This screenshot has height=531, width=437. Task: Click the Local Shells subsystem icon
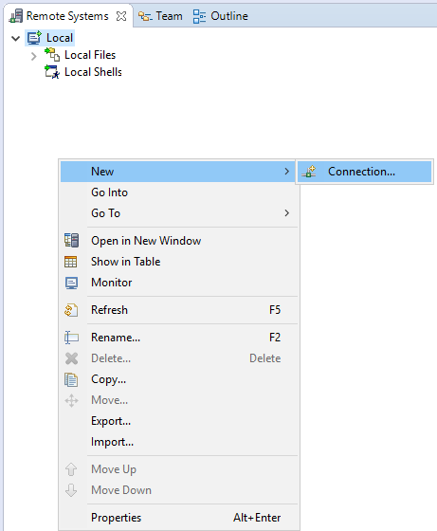[52, 72]
